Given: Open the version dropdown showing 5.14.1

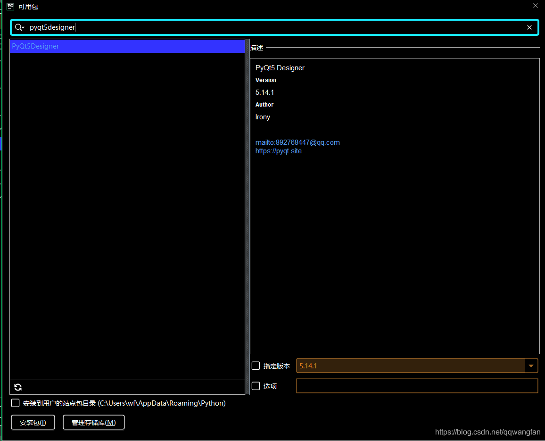Looking at the screenshot, I should pos(415,366).
